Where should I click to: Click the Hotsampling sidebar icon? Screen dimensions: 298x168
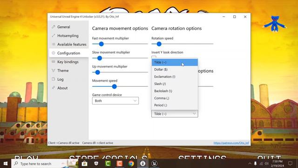pyautogui.click(x=54, y=35)
